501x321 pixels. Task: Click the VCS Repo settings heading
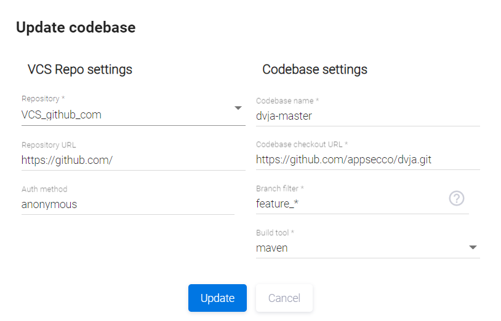pos(80,69)
